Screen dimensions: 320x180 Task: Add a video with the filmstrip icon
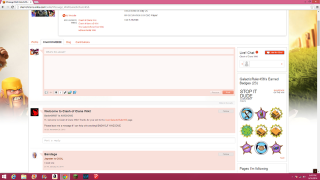74,92
